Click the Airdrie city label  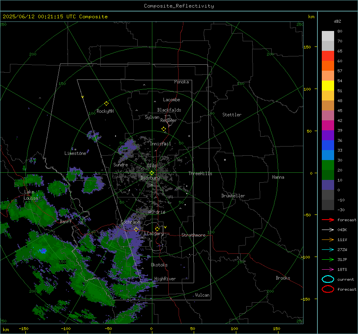(x=157, y=212)
